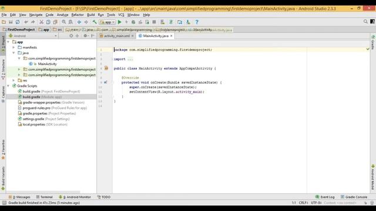Close the MainActivity.java tab
Viewport: 376px width, 211px height.
click(171, 36)
